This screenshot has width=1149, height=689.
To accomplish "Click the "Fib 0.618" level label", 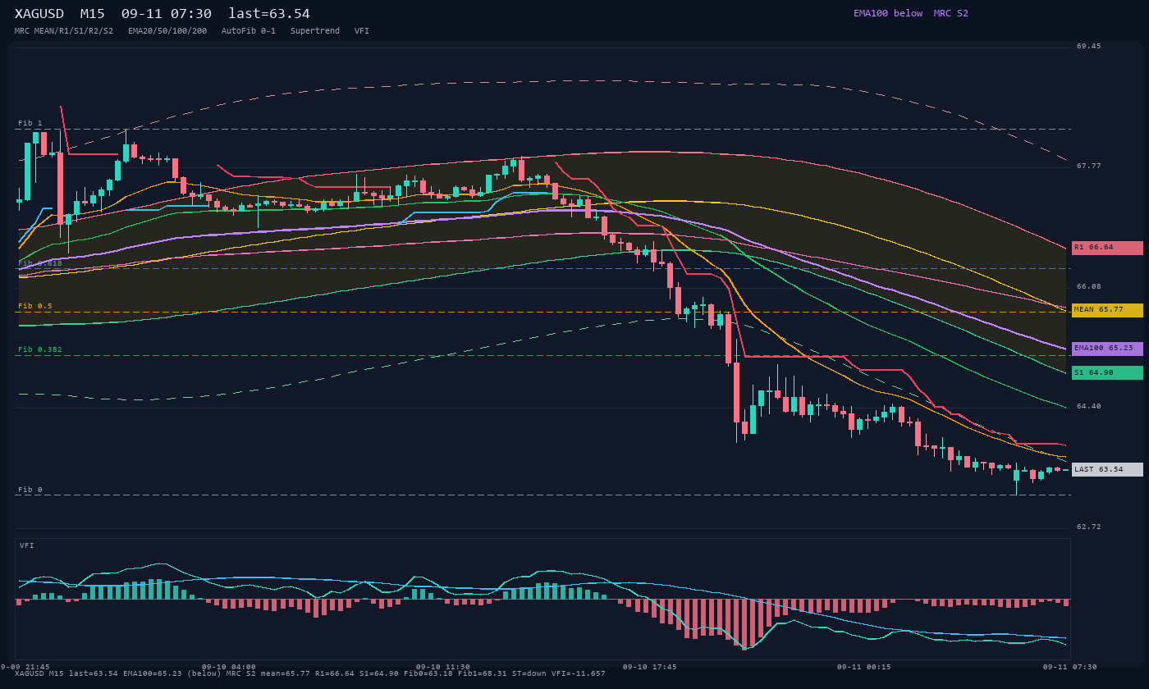I will point(40,263).
